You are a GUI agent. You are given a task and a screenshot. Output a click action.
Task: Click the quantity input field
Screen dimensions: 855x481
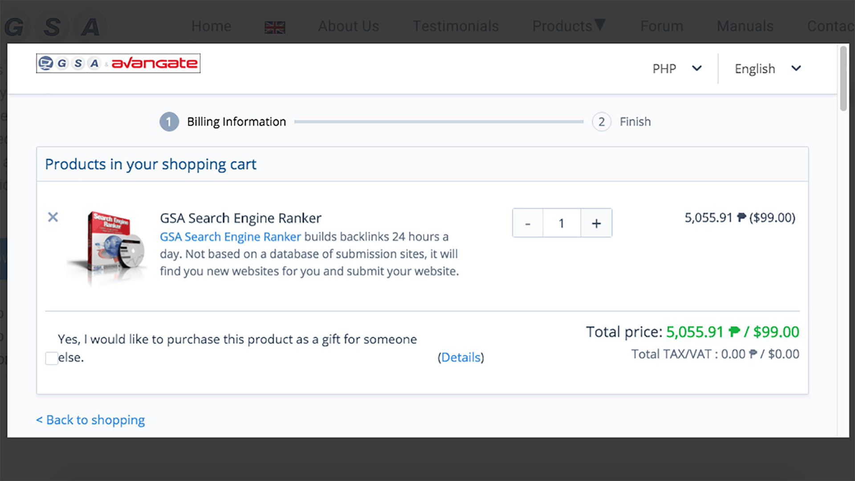pyautogui.click(x=562, y=223)
